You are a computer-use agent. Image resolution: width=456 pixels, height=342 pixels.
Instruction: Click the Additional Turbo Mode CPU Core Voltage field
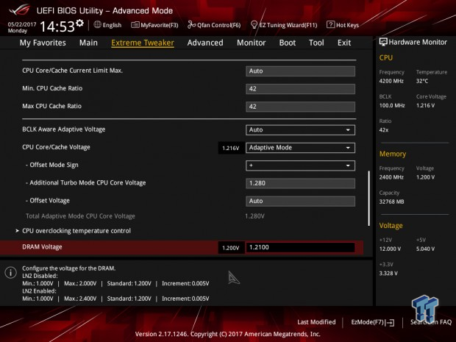pyautogui.click(x=300, y=183)
